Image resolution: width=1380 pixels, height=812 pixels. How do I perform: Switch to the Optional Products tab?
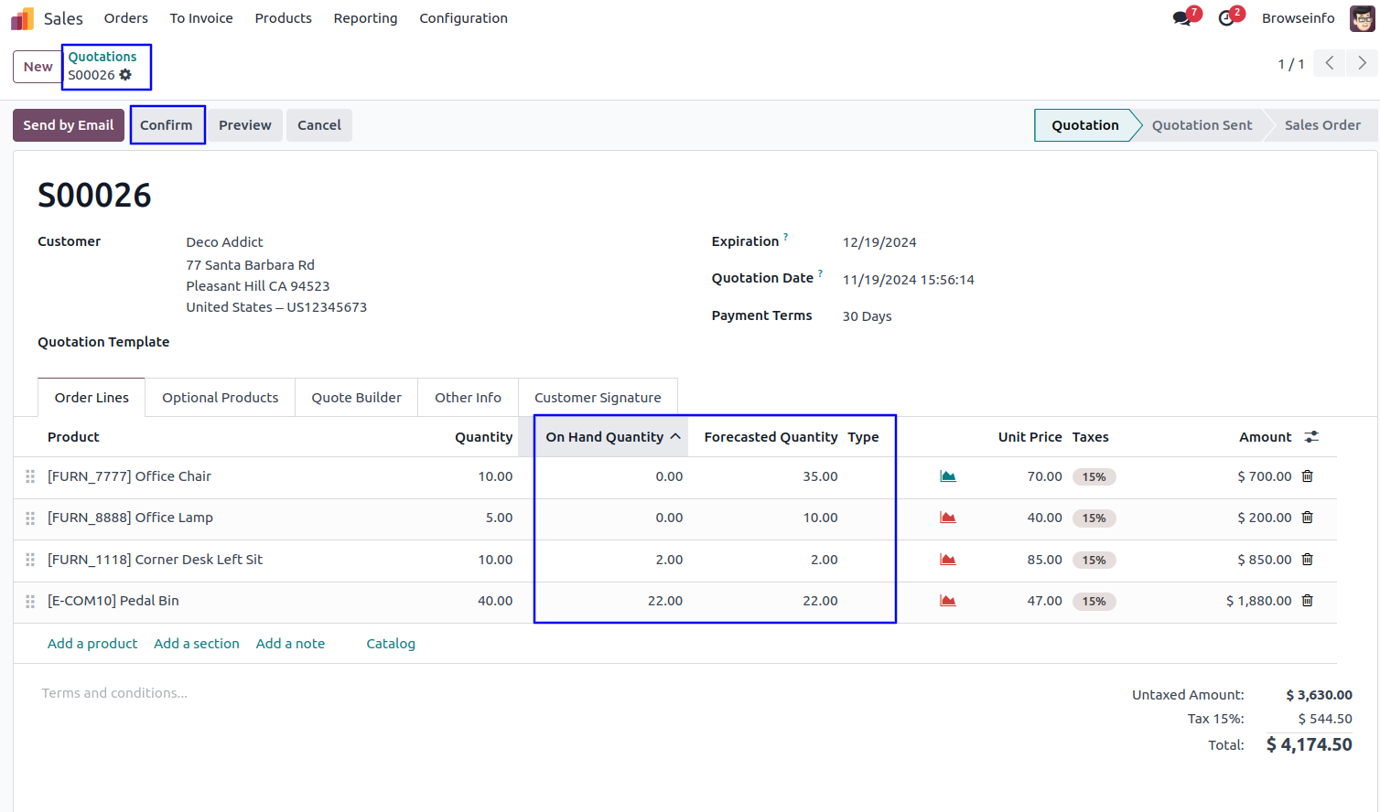click(220, 398)
